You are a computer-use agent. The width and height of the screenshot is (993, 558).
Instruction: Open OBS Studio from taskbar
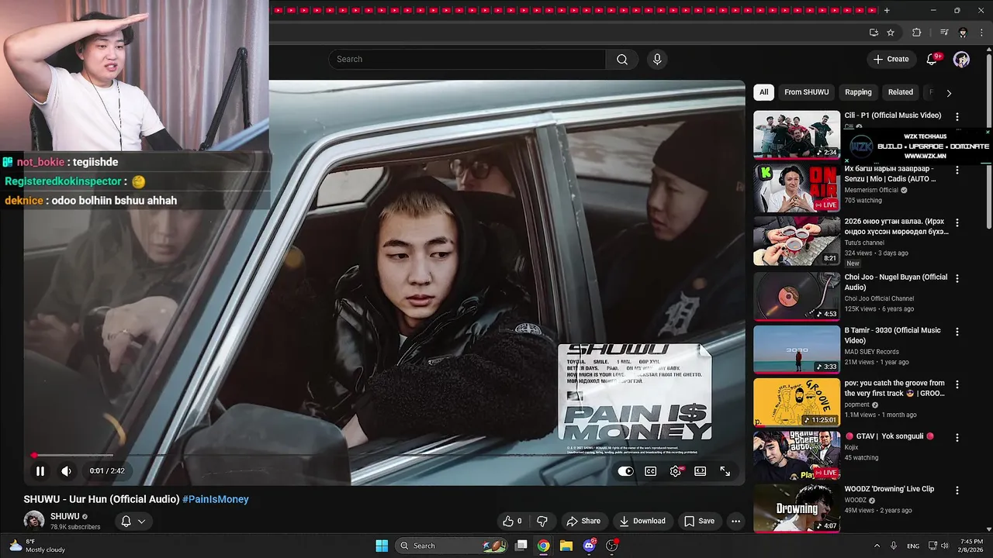click(x=611, y=546)
